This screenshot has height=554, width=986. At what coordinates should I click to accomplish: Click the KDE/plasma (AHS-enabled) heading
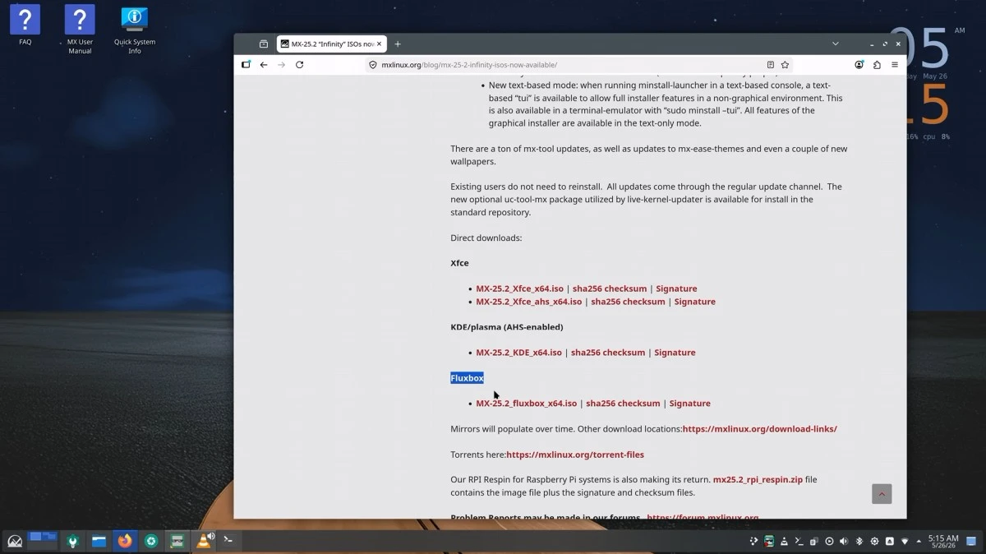(507, 327)
